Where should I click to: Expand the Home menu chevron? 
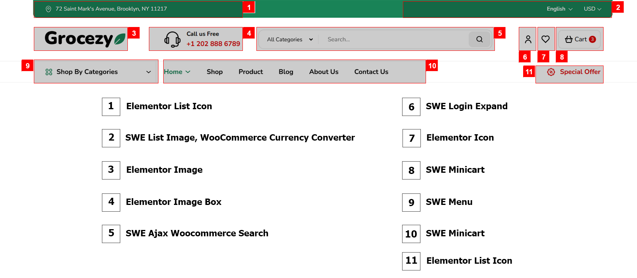coord(188,72)
